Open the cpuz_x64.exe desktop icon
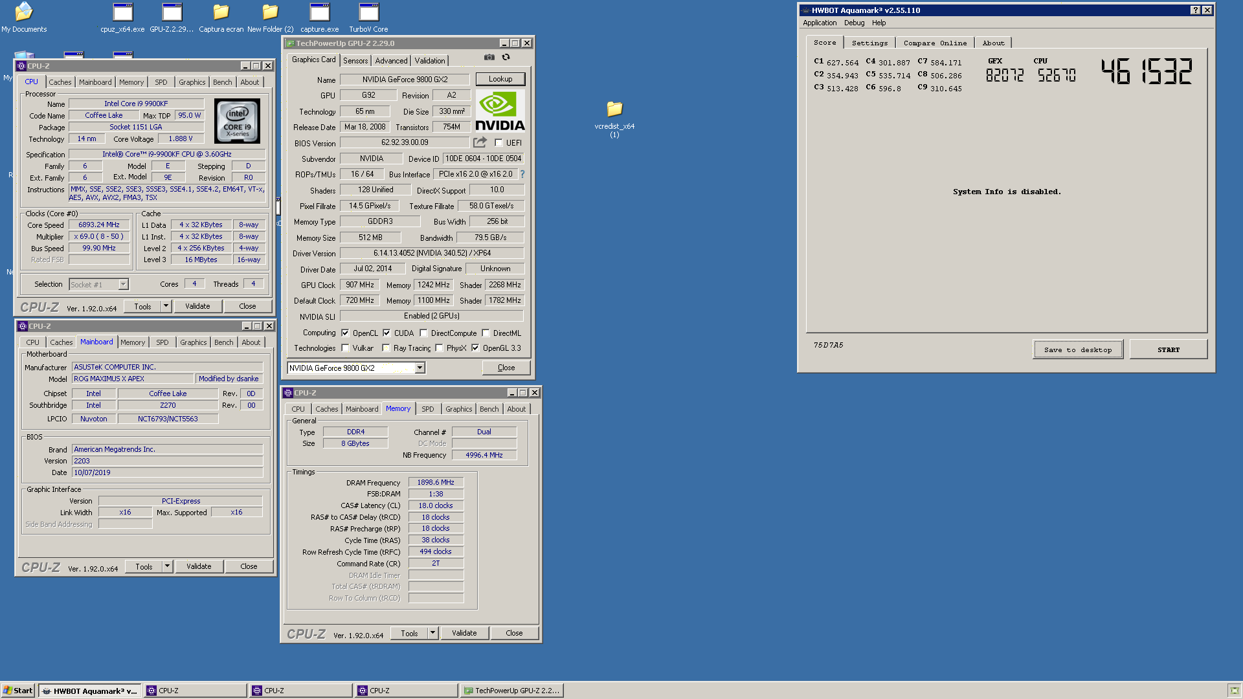The image size is (1243, 699). (122, 17)
